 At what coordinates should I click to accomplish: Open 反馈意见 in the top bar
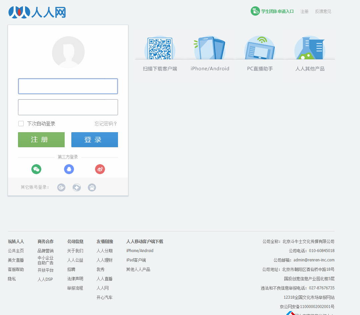click(323, 11)
